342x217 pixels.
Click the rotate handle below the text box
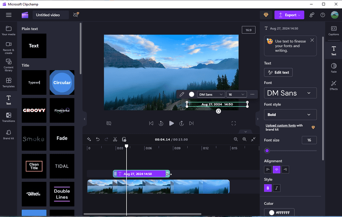click(x=218, y=111)
